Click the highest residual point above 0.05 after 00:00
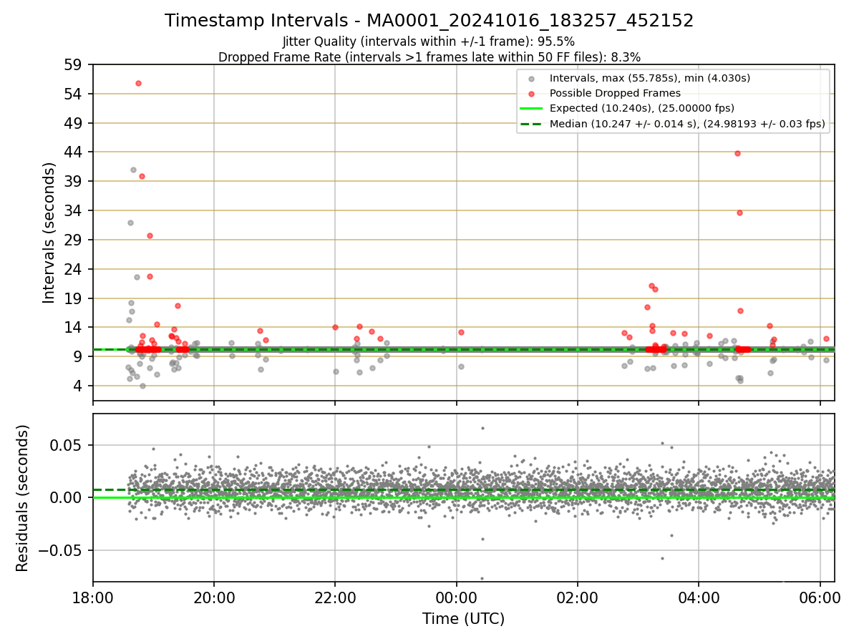Viewport: 859px width, 644px height. click(482, 428)
